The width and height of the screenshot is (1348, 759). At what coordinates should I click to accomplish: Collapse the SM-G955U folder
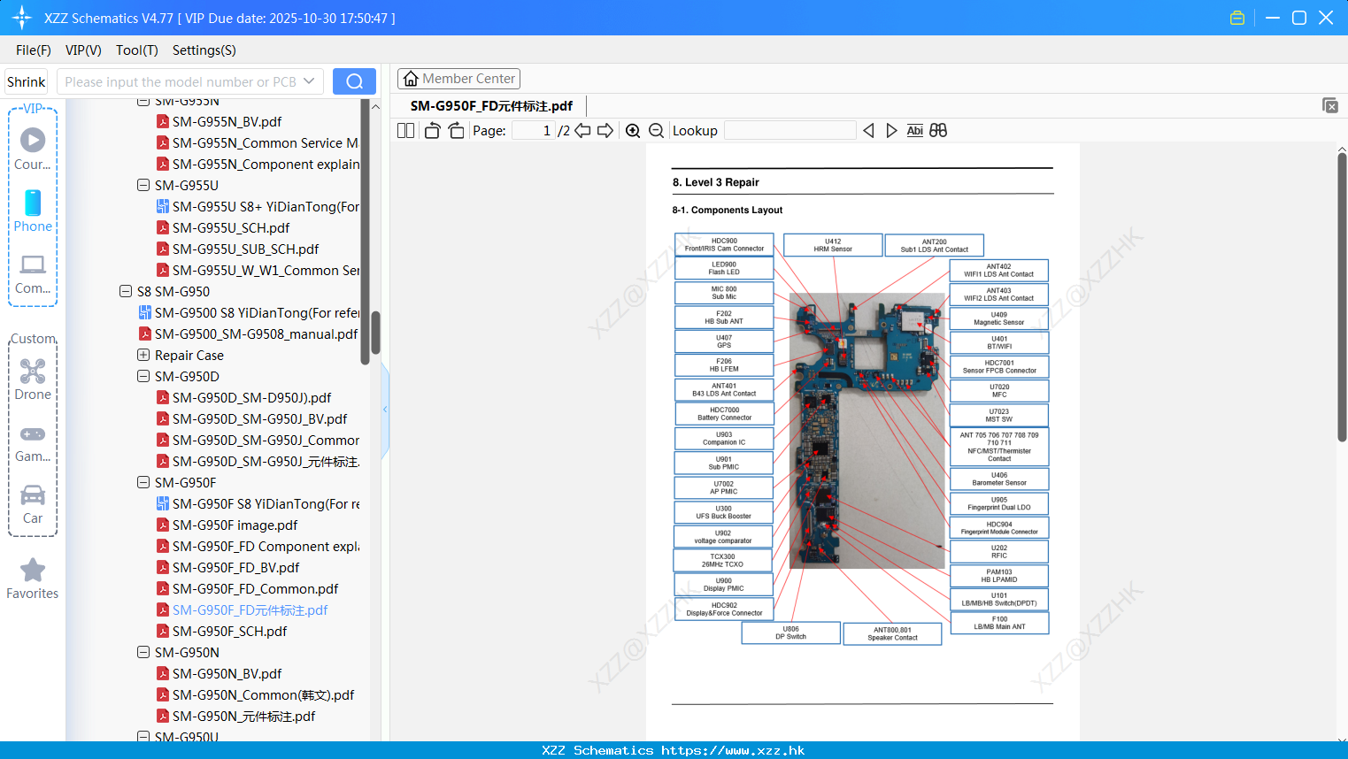[x=143, y=185]
